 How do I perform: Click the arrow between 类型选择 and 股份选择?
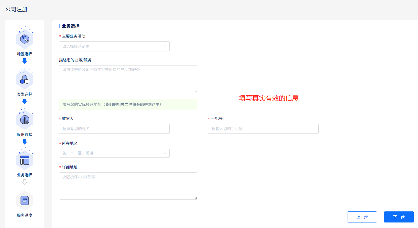click(x=25, y=101)
